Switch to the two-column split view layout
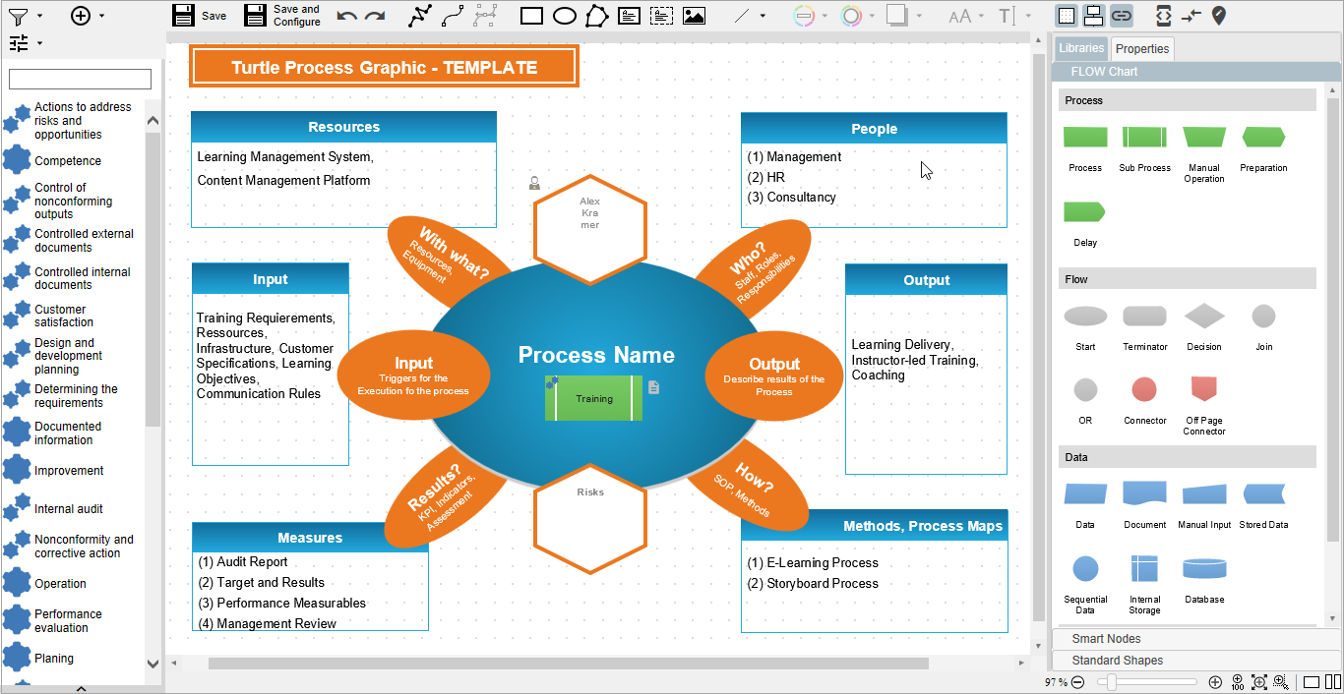This screenshot has width=1344, height=694. [x=1333, y=682]
